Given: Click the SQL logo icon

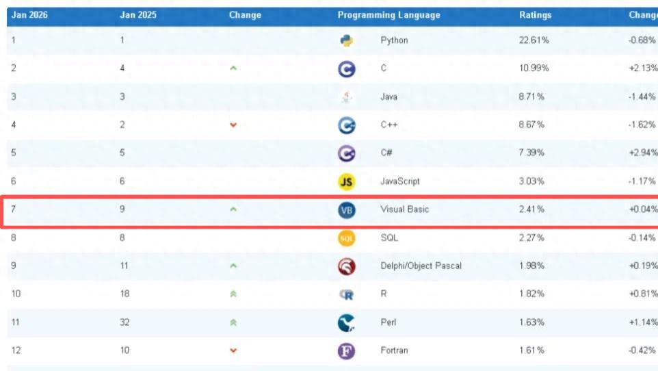Looking at the screenshot, I should point(347,238).
